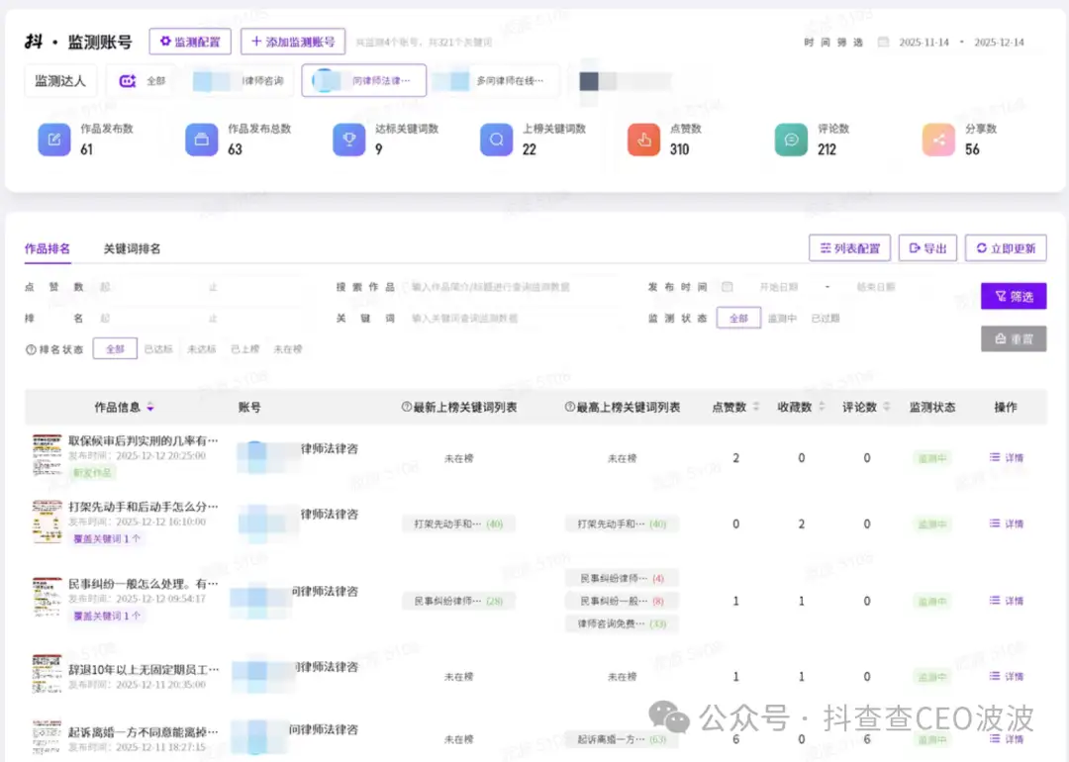Viewport: 1069px width, 762px height.
Task: Click keyword tag 民事纠纷律师 (28)
Action: 458,601
